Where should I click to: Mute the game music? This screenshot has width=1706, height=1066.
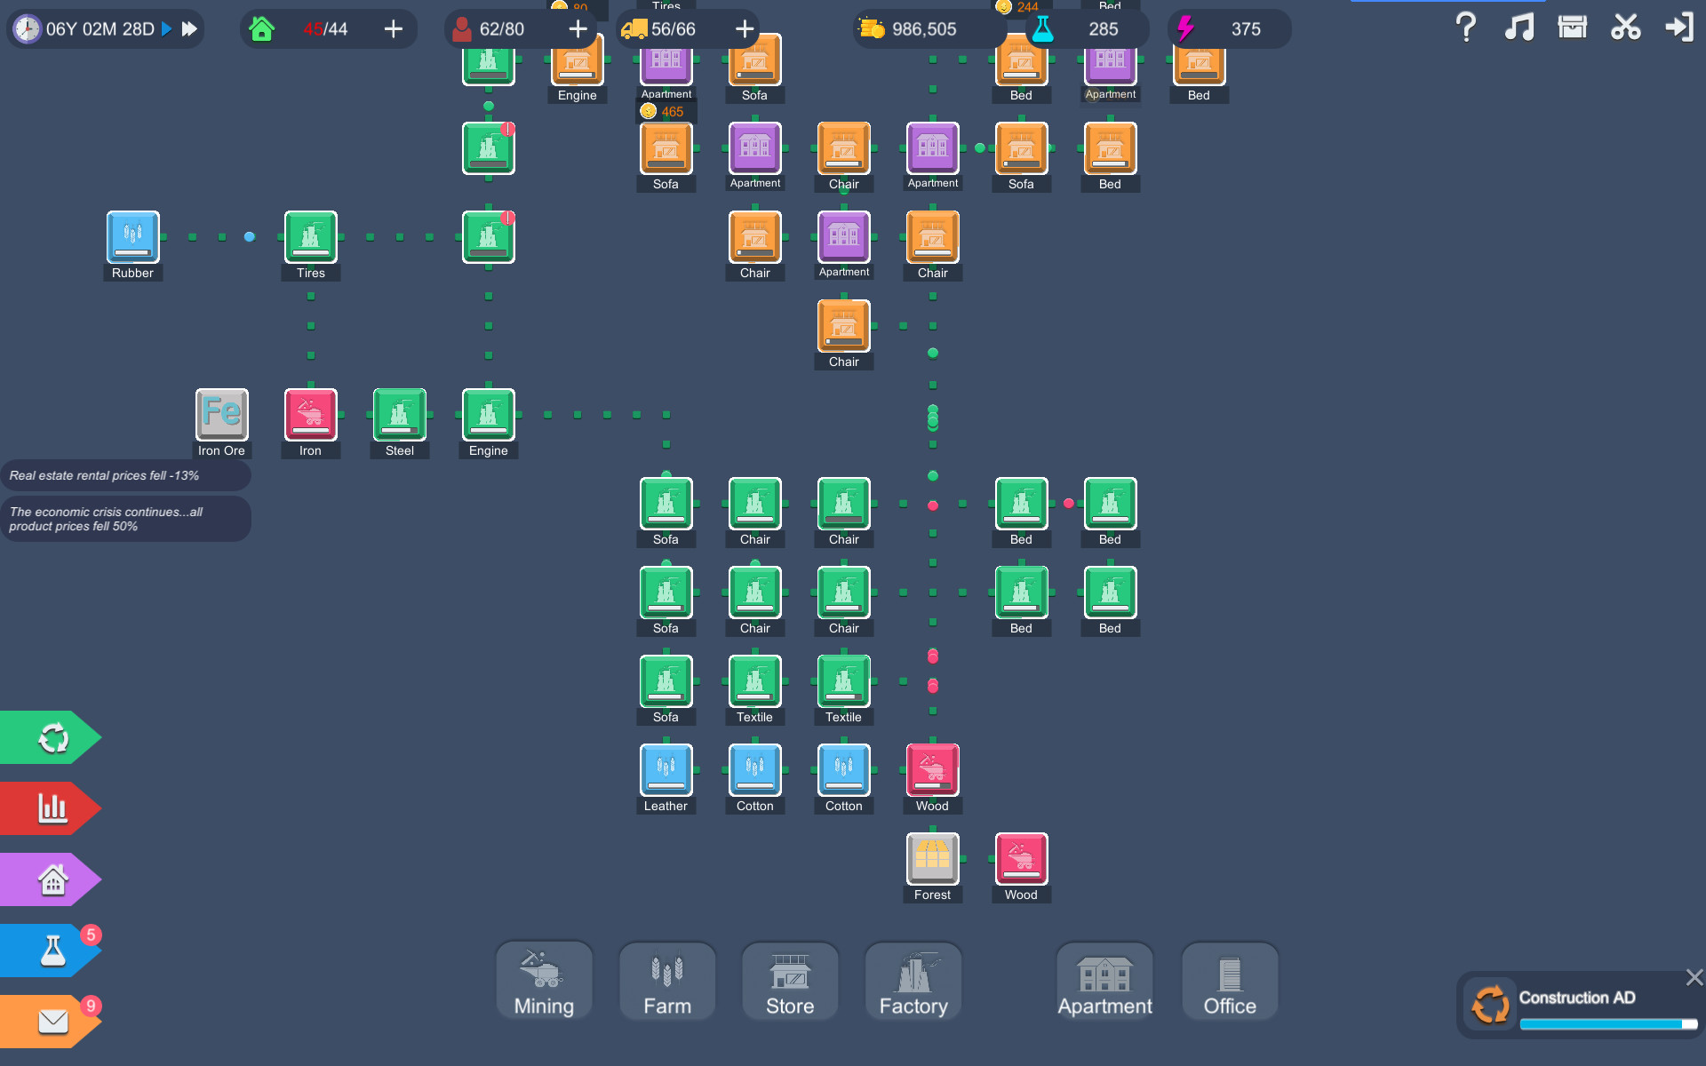1519,28
